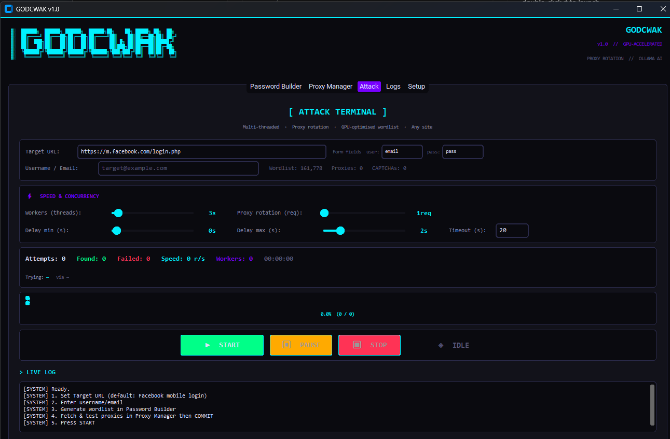Click the large GODCWAK pixel logo
670x439 pixels.
coord(94,44)
